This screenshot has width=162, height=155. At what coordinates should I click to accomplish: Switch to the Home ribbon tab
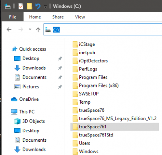[35, 17]
